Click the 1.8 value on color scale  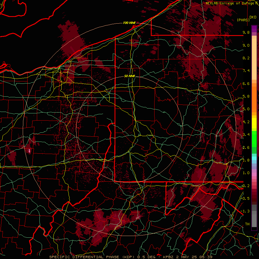tap(246, 160)
